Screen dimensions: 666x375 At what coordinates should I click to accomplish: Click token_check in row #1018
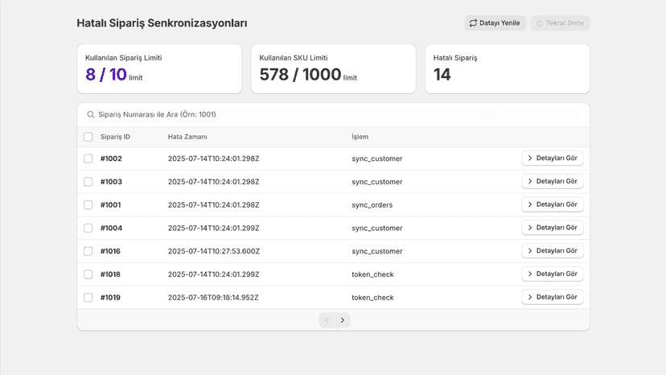372,274
